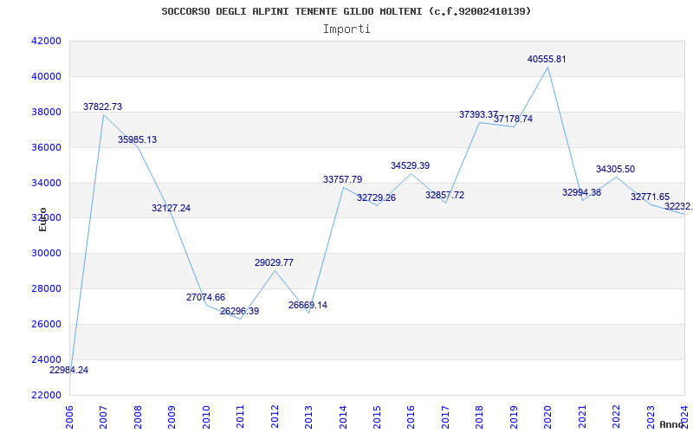Click the 38000 y-axis tick
The width and height of the screenshot is (693, 433).
pyautogui.click(x=46, y=112)
